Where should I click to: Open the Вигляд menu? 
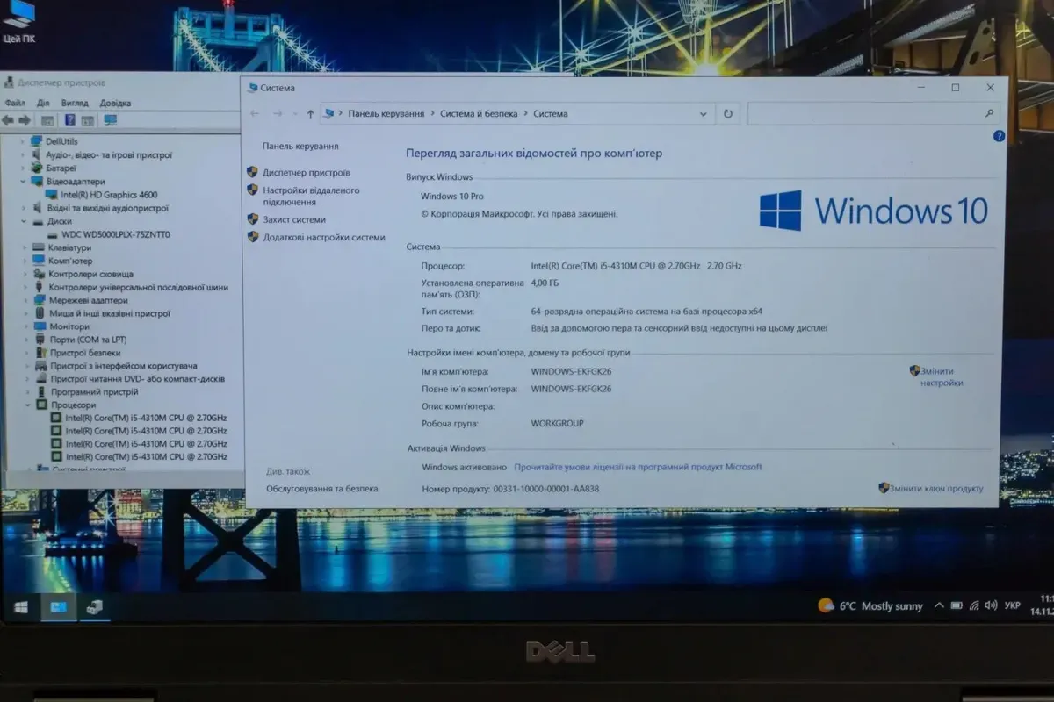tap(75, 103)
